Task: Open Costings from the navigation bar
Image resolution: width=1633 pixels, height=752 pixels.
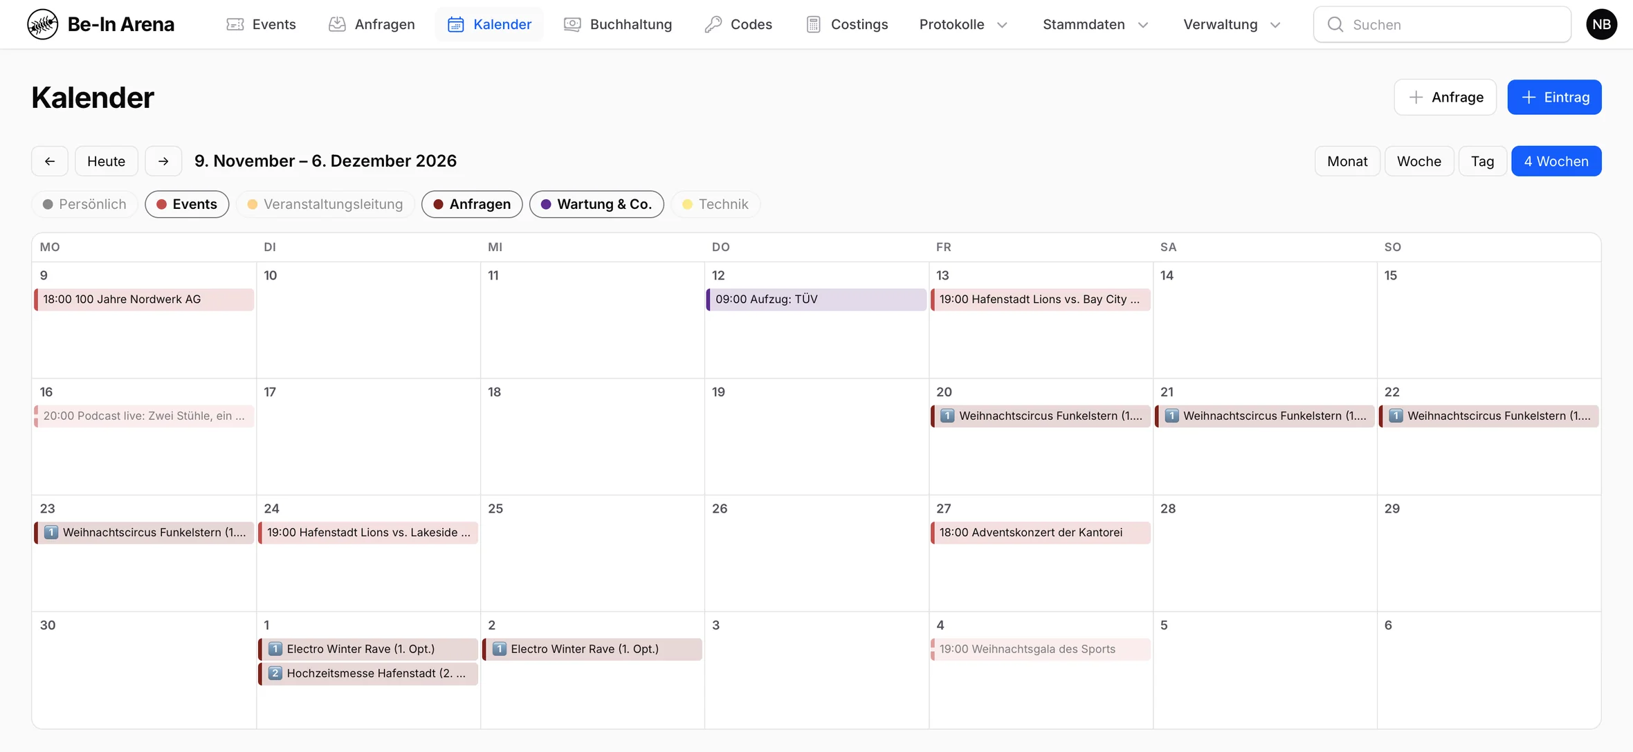Action: point(847,24)
